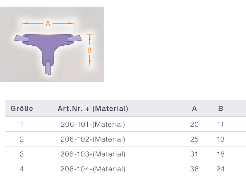Image resolution: width=246 pixels, height=185 pixels.
Task: Click the A value 31 cell
Action: coord(194,154)
